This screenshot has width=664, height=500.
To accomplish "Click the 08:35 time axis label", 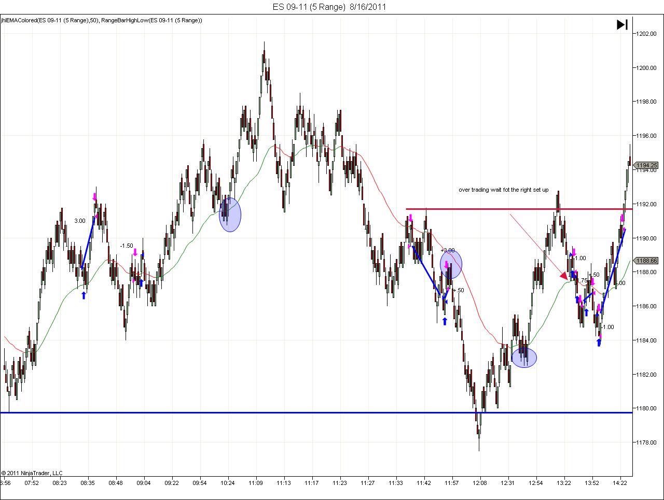I will point(88,483).
